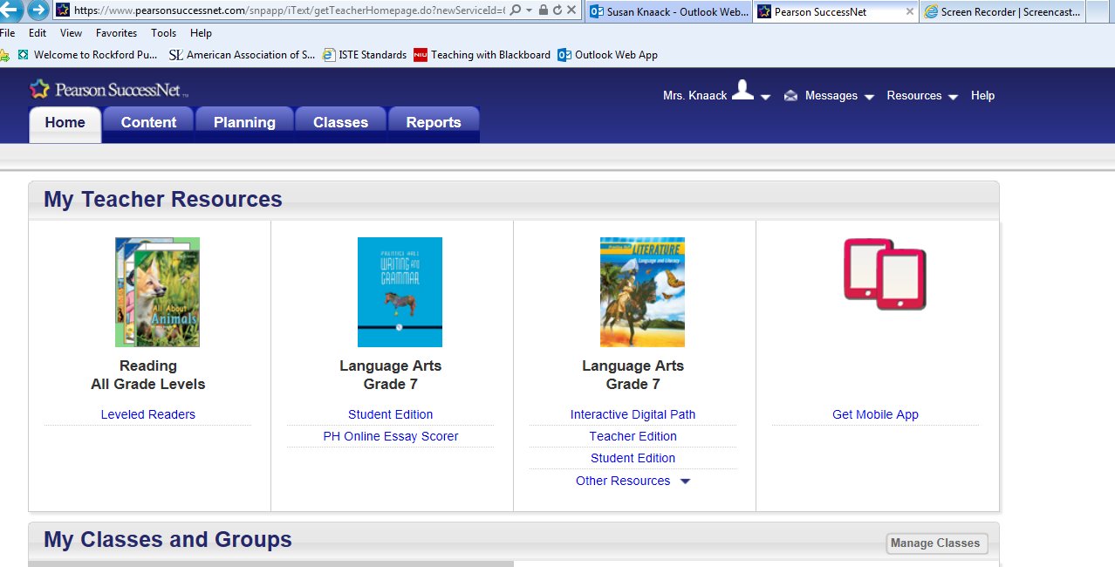This screenshot has width=1115, height=567.
Task: Open the Leveled Readers link
Action: [x=148, y=414]
